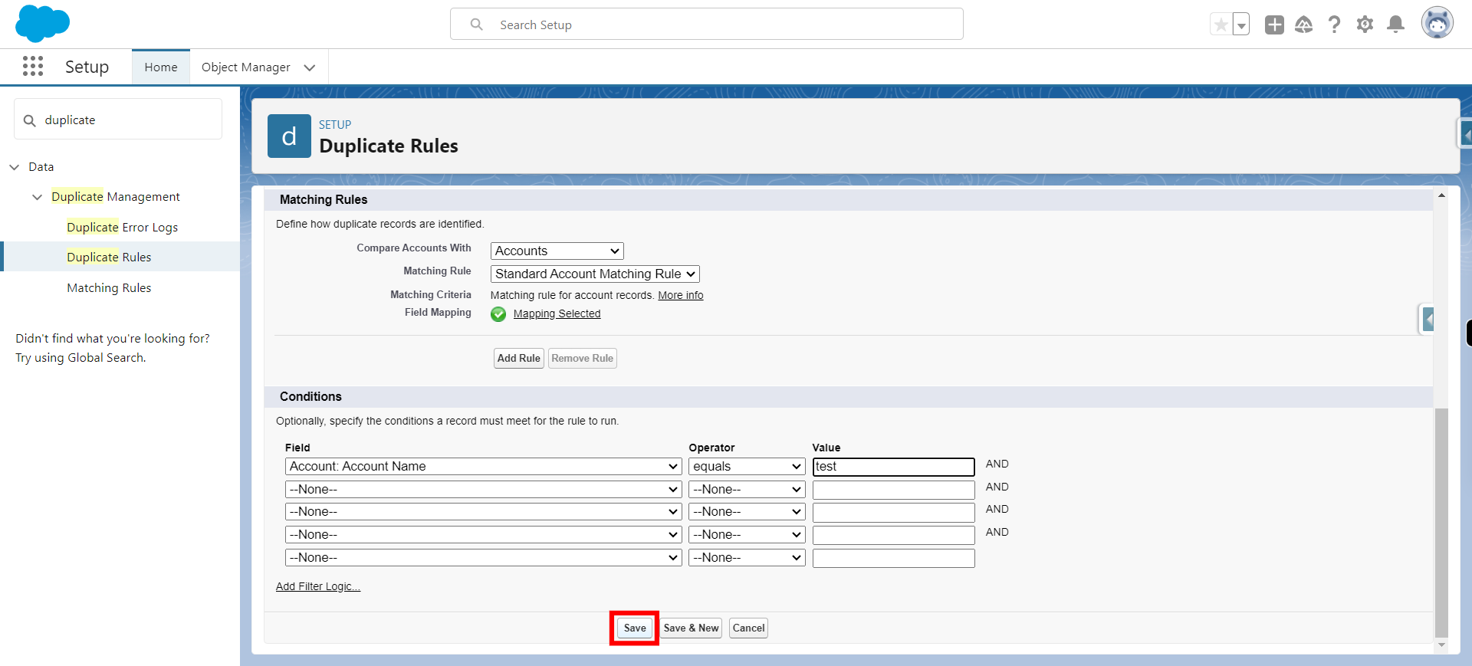Open the fifth row Field dropdown
The height and width of the screenshot is (666, 1472).
click(484, 557)
